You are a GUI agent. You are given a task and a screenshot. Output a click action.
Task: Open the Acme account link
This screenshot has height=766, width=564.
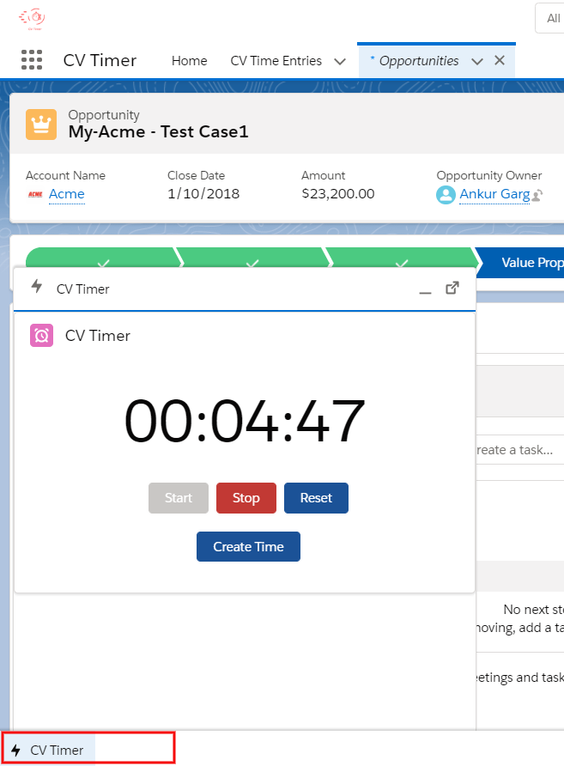67,194
